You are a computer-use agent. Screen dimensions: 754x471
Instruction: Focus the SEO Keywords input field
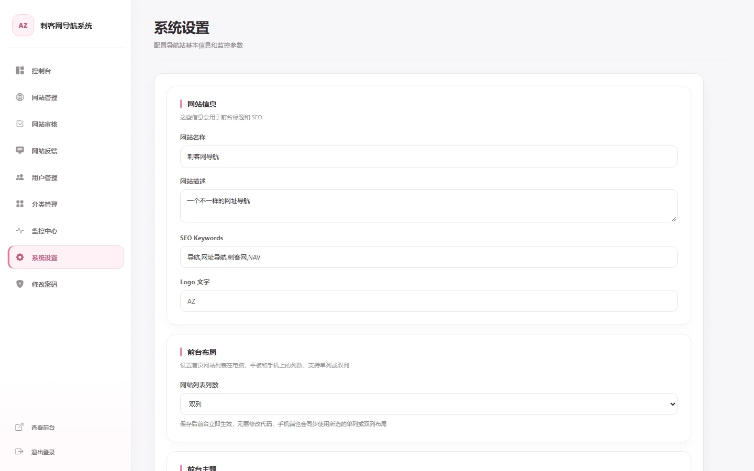click(x=429, y=257)
